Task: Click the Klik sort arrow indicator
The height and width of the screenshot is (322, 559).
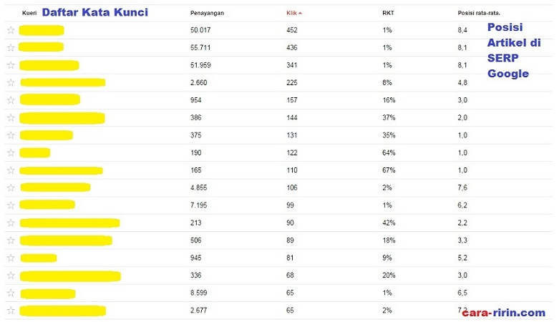Action: [x=300, y=13]
